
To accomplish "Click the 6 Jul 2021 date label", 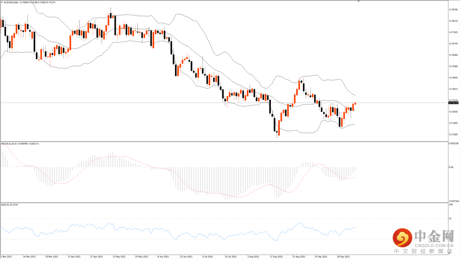I will (x=208, y=257).
